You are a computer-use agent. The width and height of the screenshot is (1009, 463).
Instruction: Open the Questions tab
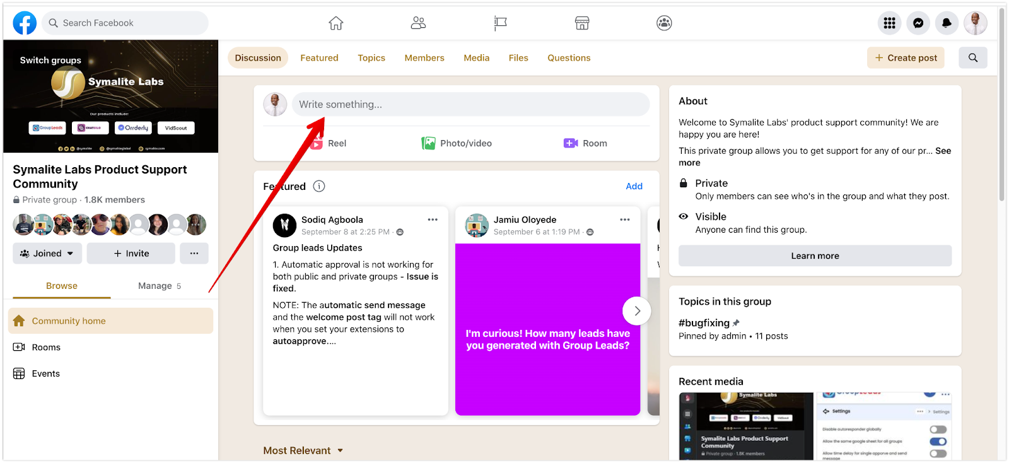tap(569, 58)
